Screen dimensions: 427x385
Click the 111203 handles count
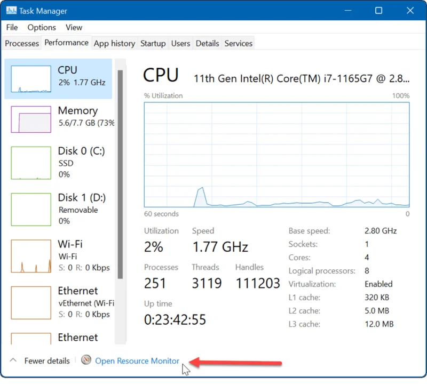coord(258,283)
